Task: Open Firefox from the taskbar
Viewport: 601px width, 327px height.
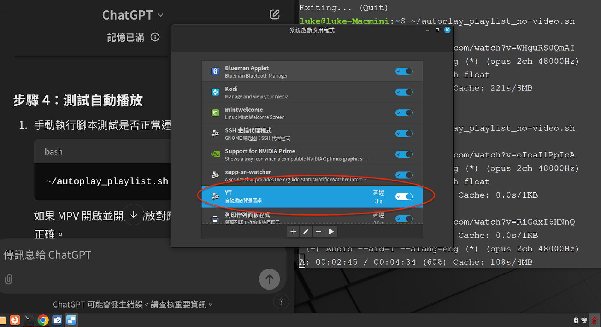Action: [x=15, y=320]
